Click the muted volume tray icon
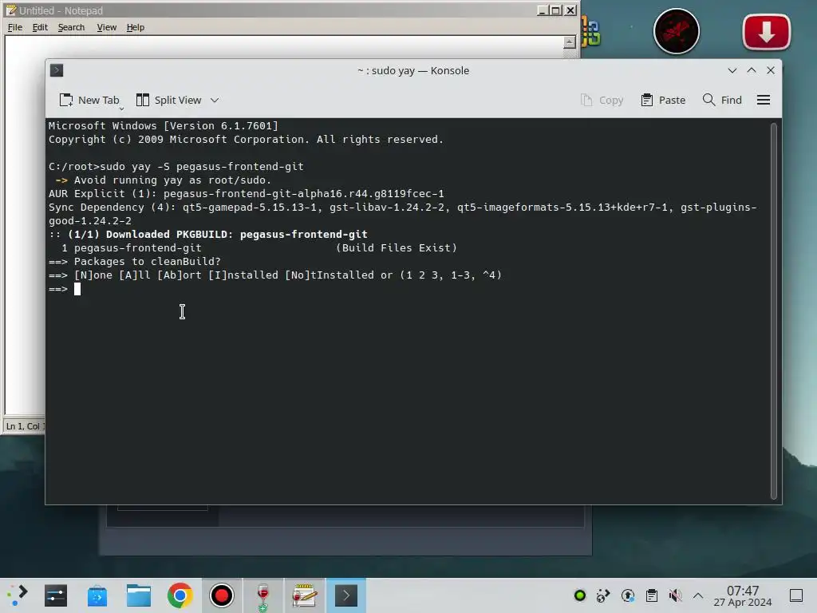Viewport: 817px width, 613px height. (x=675, y=595)
